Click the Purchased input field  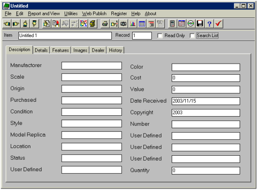click(92, 100)
